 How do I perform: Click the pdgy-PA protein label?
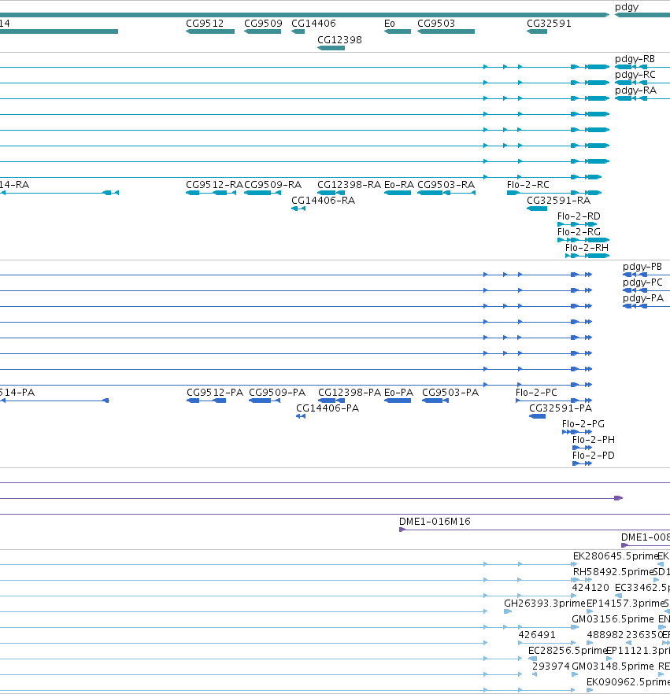pos(643,298)
